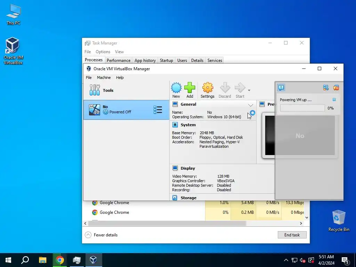This screenshot has height=267, width=356.
Task: Open the Windows notification center
Action: coord(345,260)
